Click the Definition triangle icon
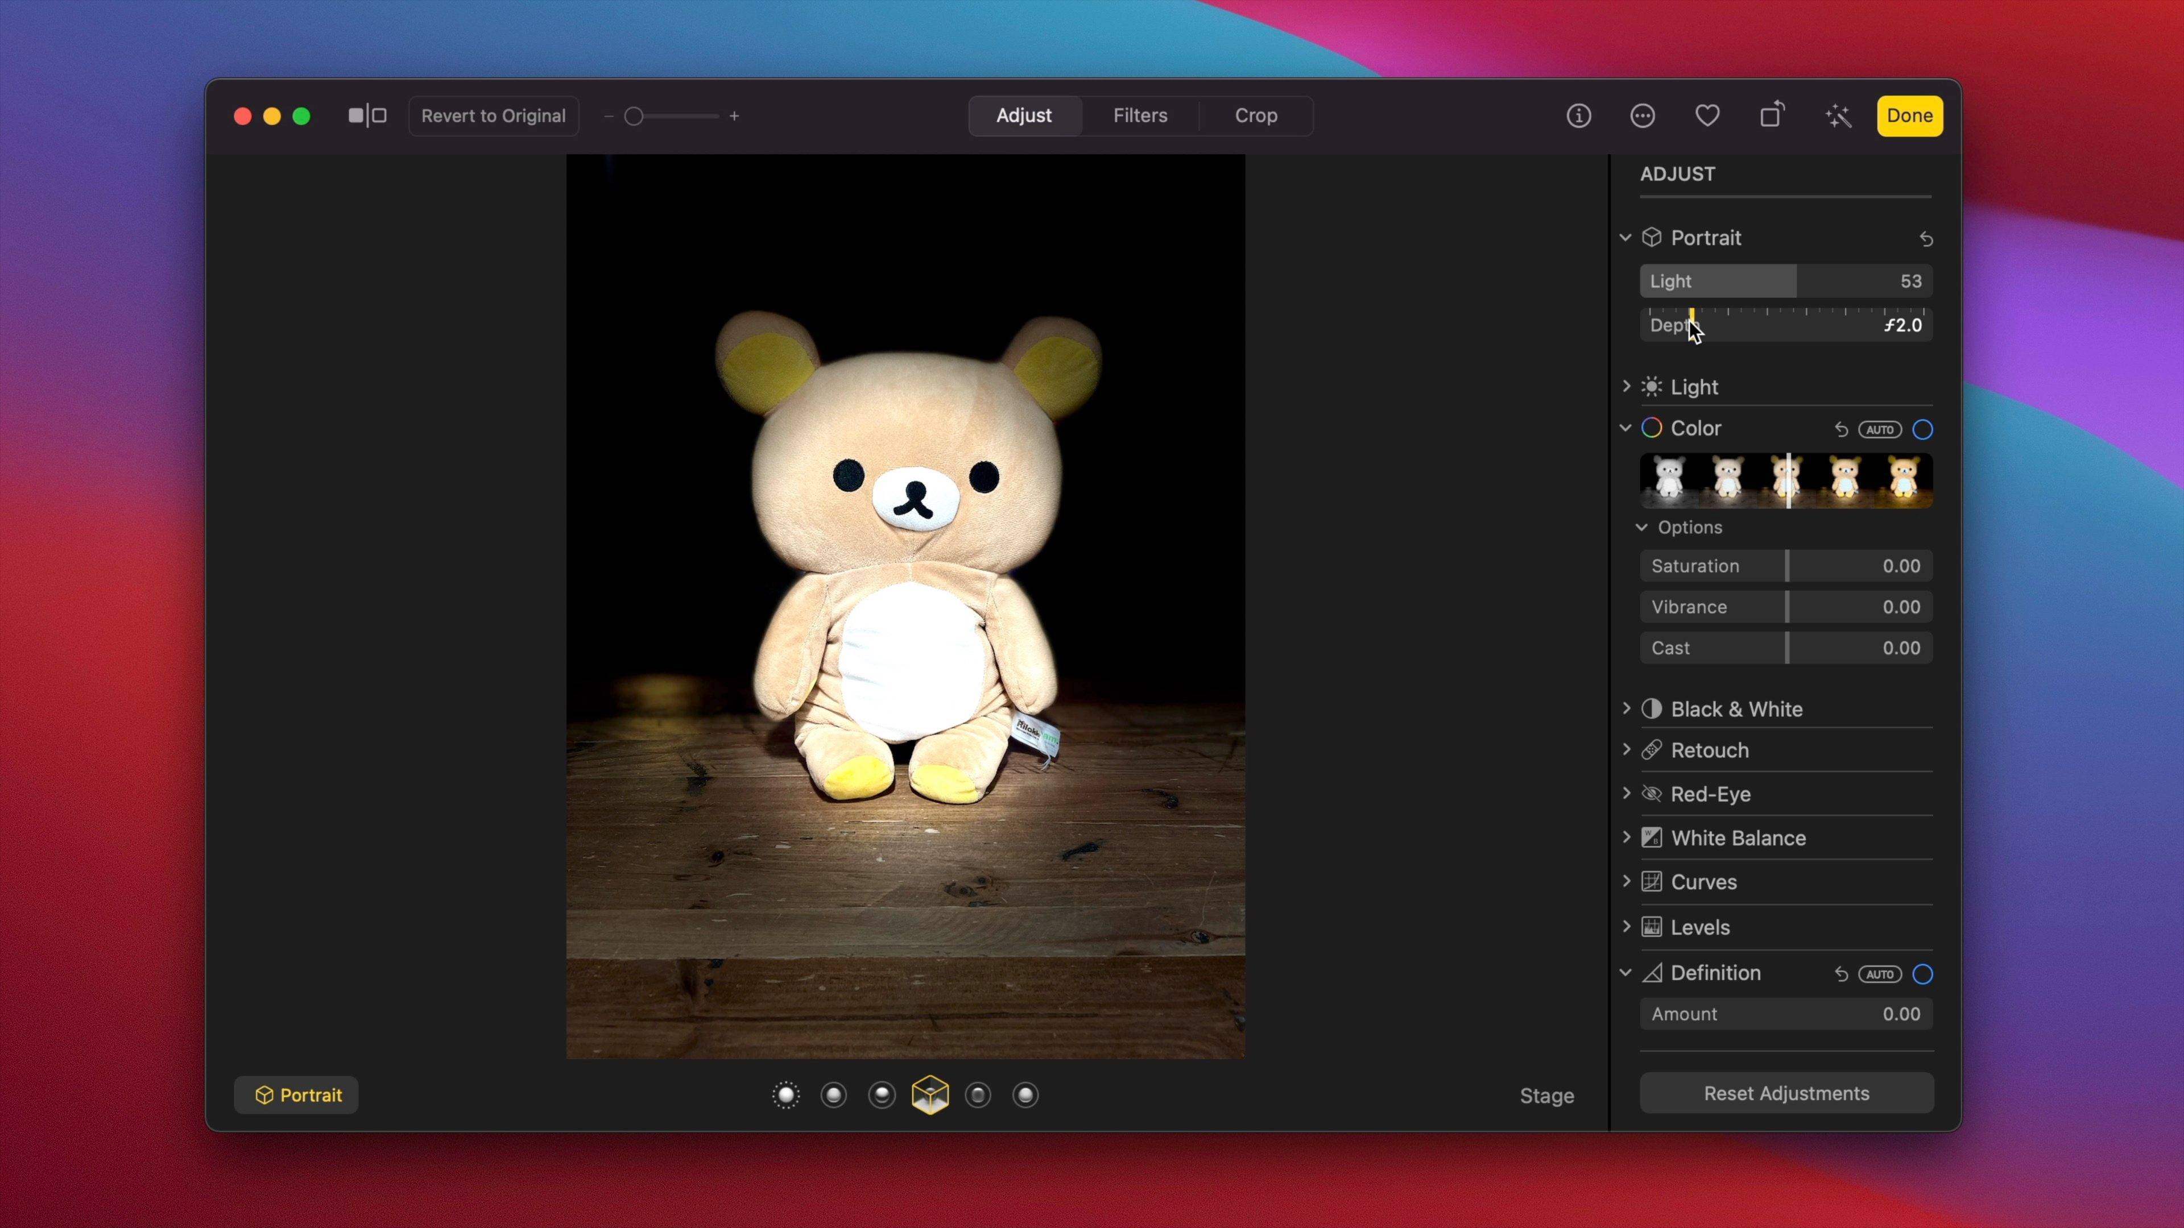Image resolution: width=2184 pixels, height=1228 pixels. point(1652,973)
